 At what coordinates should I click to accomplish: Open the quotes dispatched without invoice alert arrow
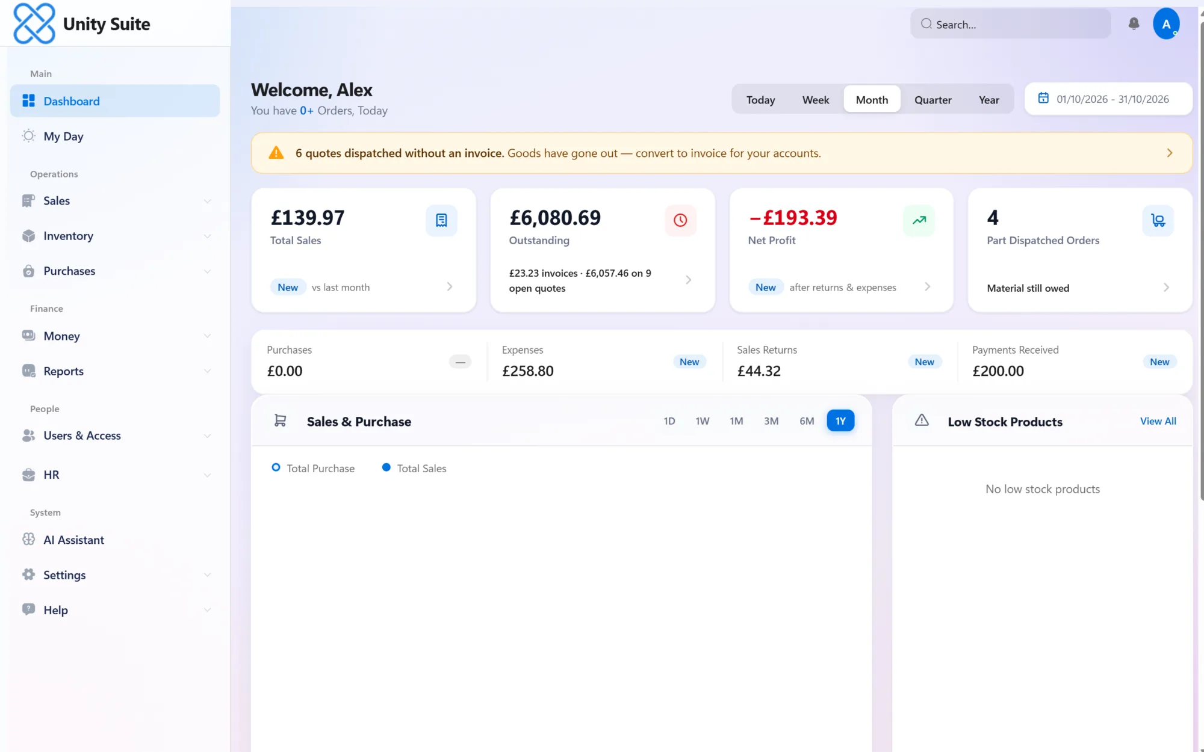click(x=1169, y=153)
